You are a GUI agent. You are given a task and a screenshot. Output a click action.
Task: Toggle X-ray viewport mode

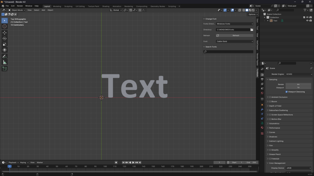[240, 10]
